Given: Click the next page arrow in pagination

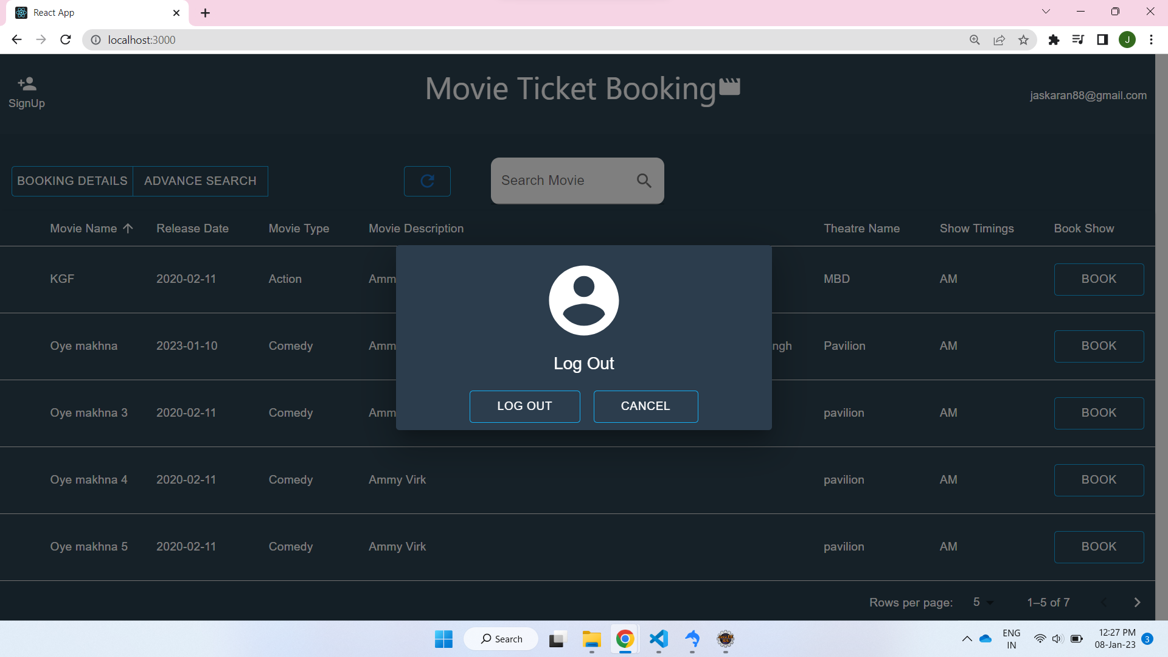Looking at the screenshot, I should tap(1136, 602).
